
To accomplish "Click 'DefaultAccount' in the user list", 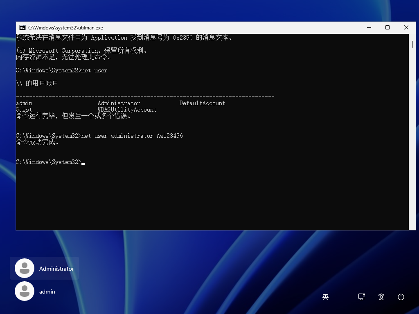I will pyautogui.click(x=202, y=103).
